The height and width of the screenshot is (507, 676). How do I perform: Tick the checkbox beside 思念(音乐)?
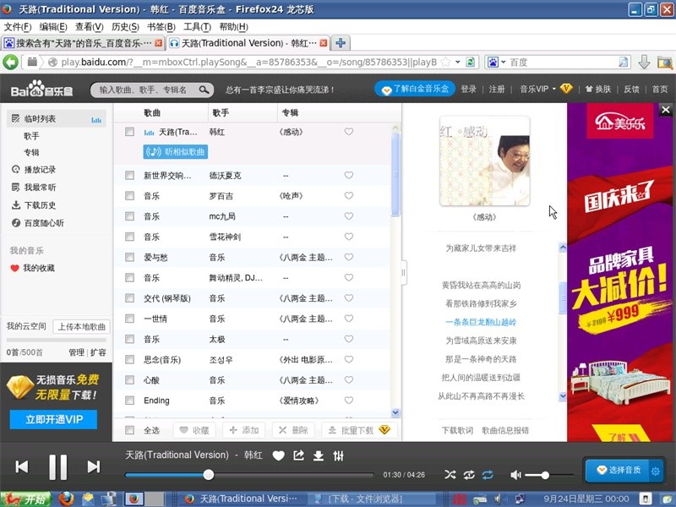click(129, 359)
